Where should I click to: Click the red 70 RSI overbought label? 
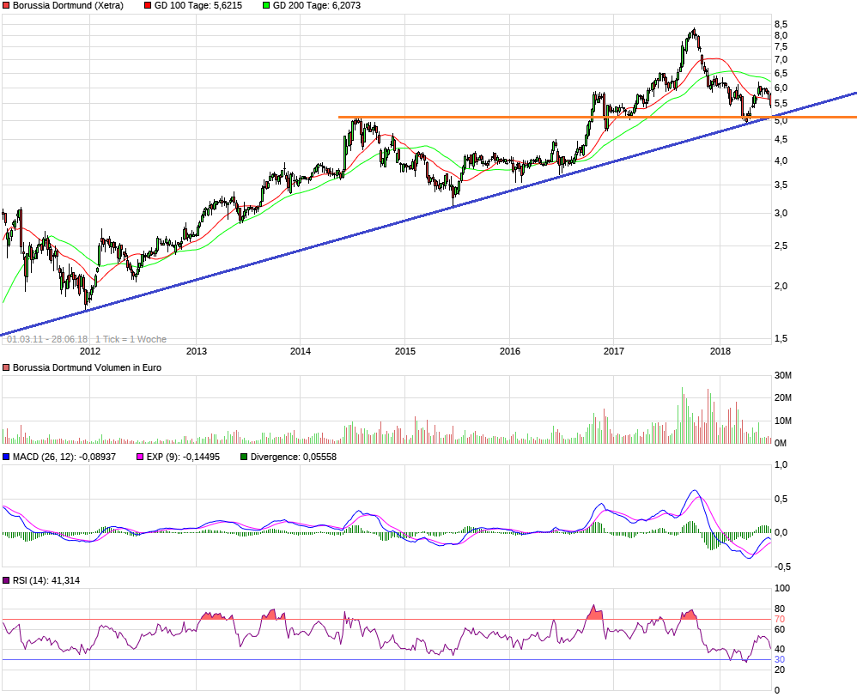(780, 620)
